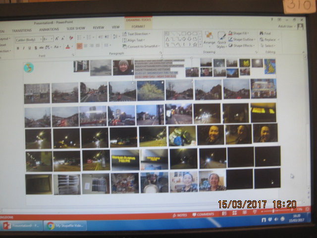Screen dimensions: 317x238
Task: Select Oval shape in shapes gallery
Action: pyautogui.click(x=189, y=33)
